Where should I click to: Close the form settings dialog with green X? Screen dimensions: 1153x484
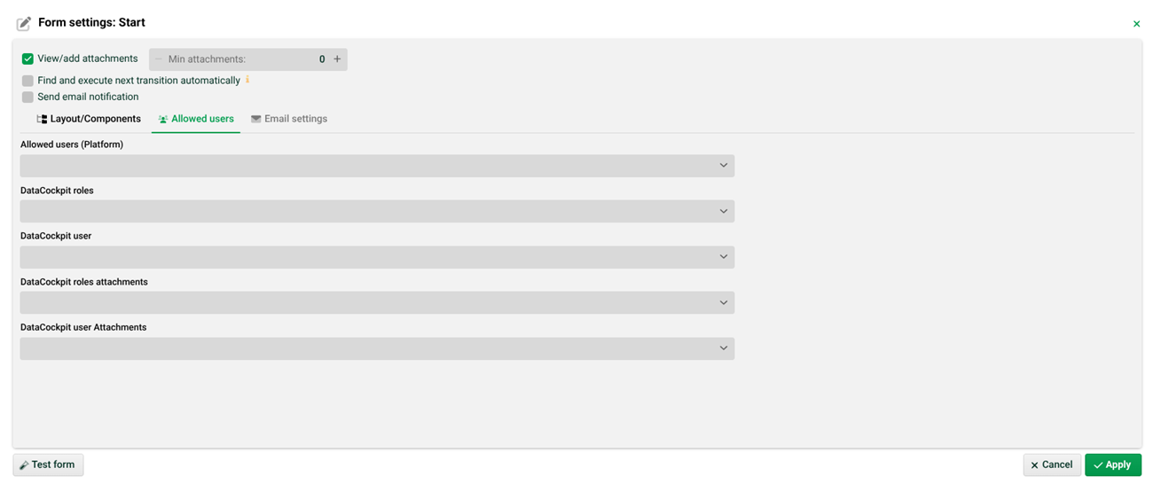1136,24
